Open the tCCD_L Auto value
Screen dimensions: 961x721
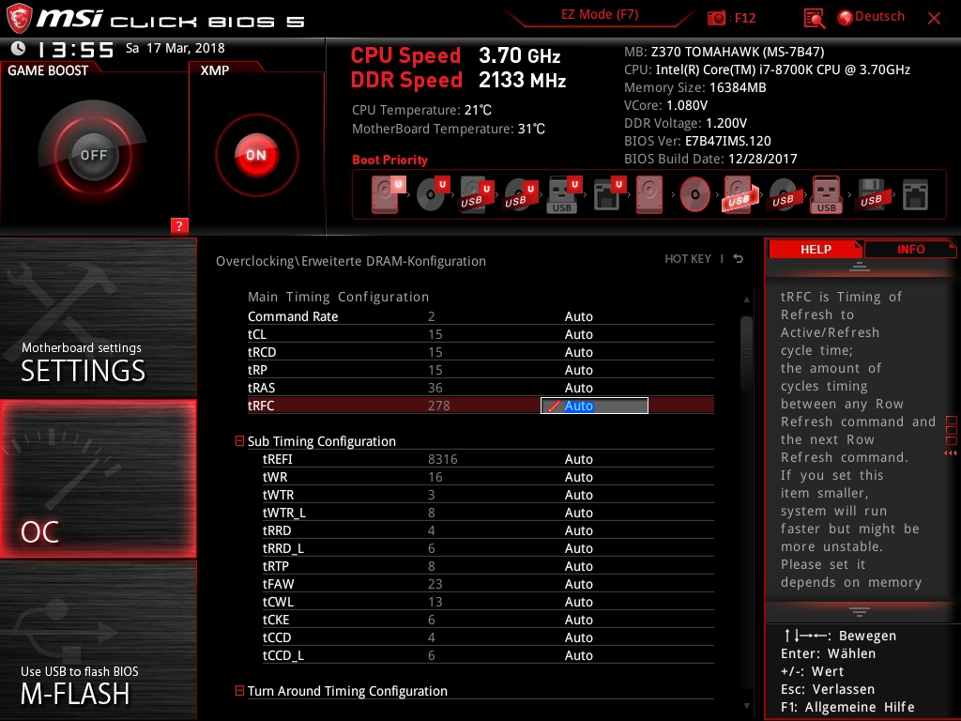pos(578,654)
